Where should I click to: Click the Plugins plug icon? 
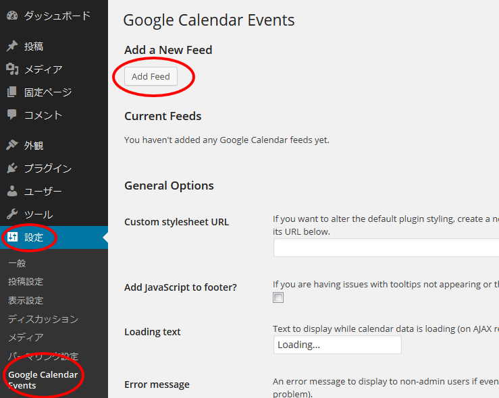[x=12, y=168]
